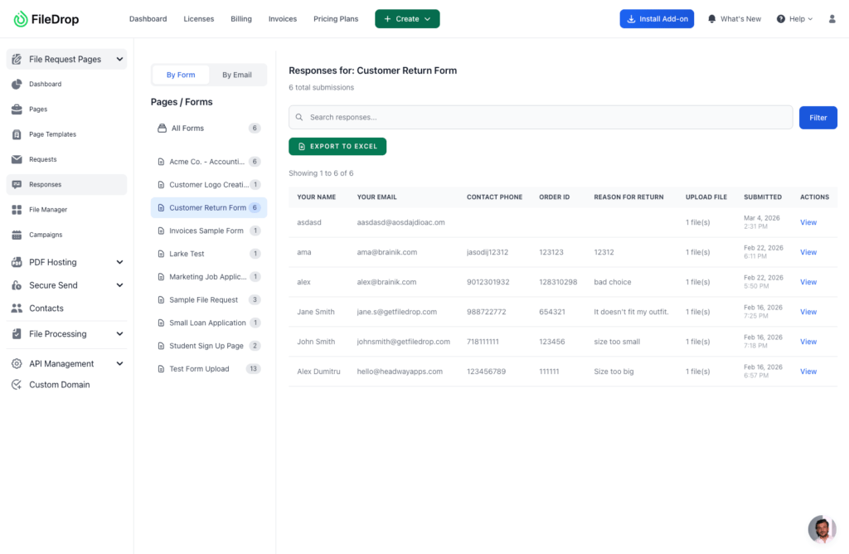Open the user account icon

click(x=832, y=17)
